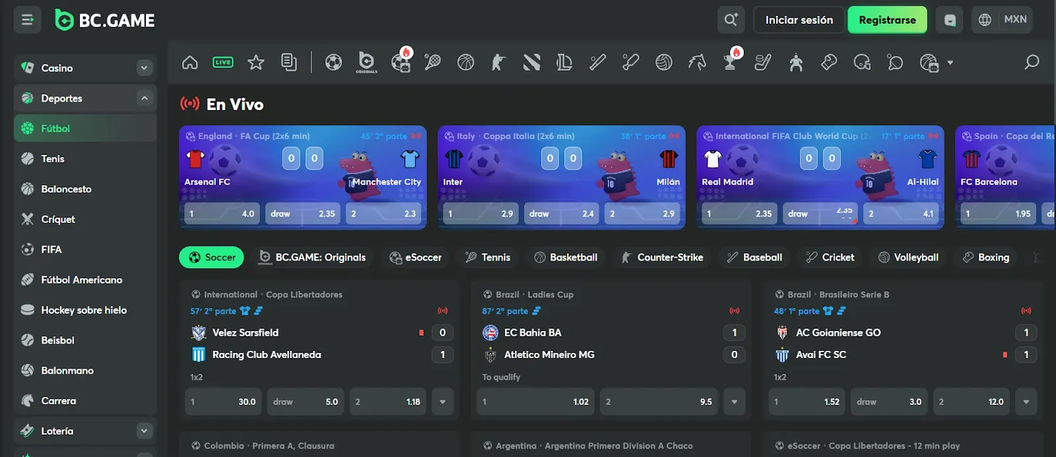
Task: Click Iniciar sesión button
Action: click(x=799, y=20)
